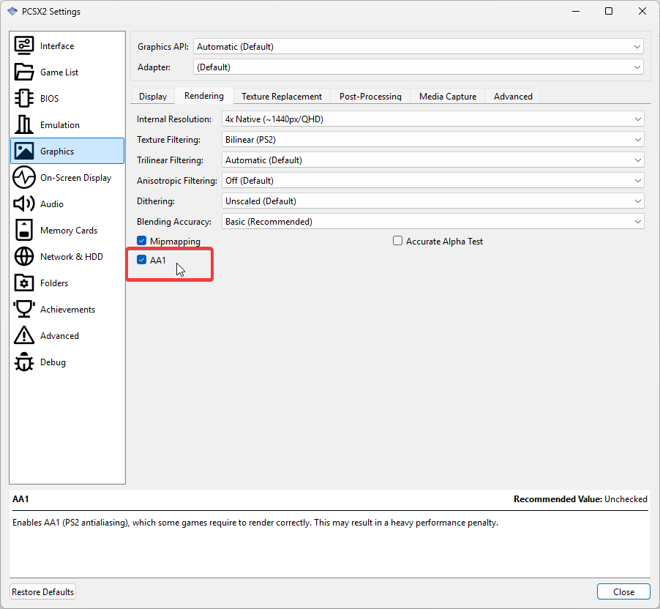660x609 pixels.
Task: Open the Blending Accuracy dropdown
Action: pos(432,222)
